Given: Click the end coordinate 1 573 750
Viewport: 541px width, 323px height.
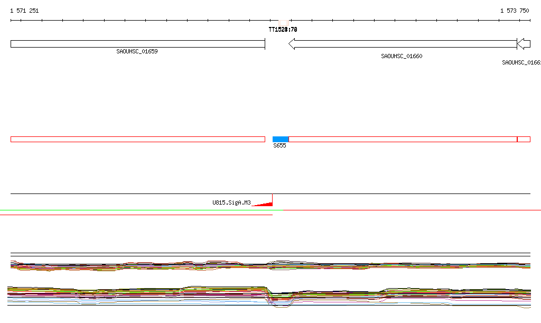Looking at the screenshot, I should click(x=514, y=11).
